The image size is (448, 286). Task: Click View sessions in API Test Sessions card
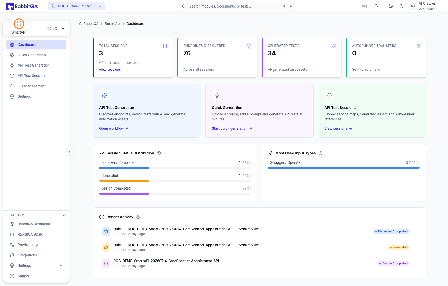pos(338,129)
